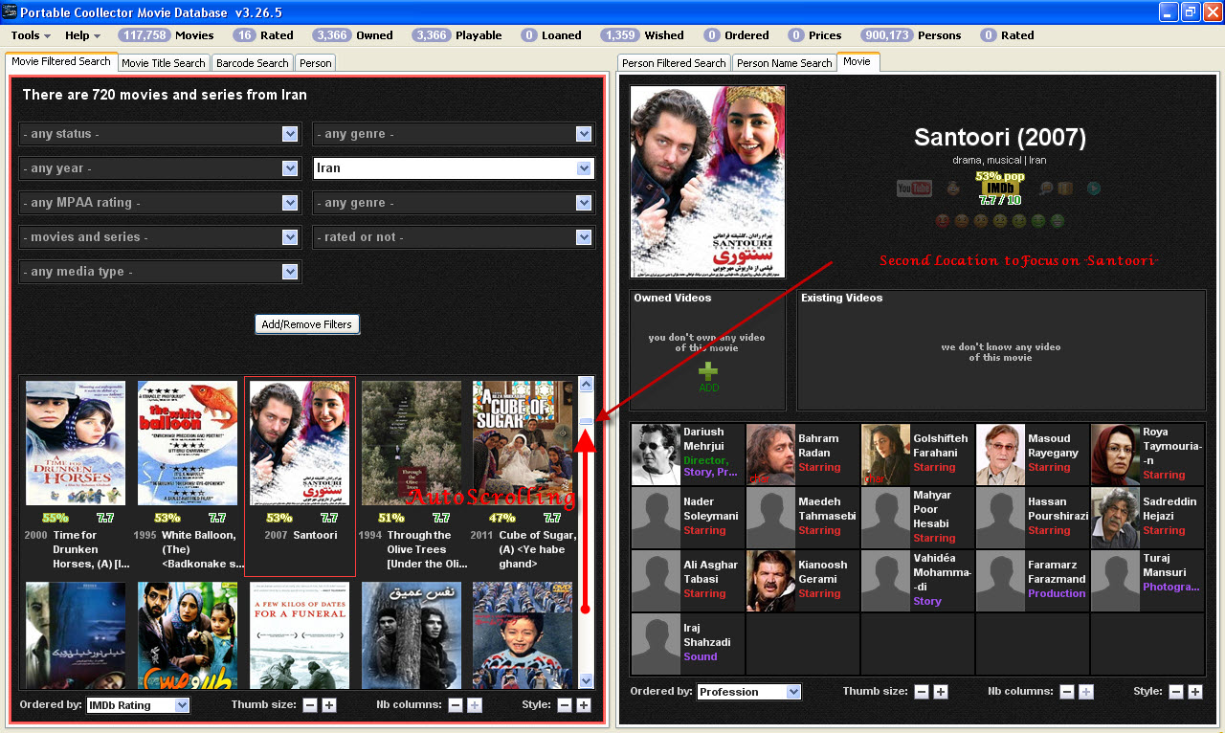
Task: Open Dariush Mehrjui's person card
Action: coord(687,455)
